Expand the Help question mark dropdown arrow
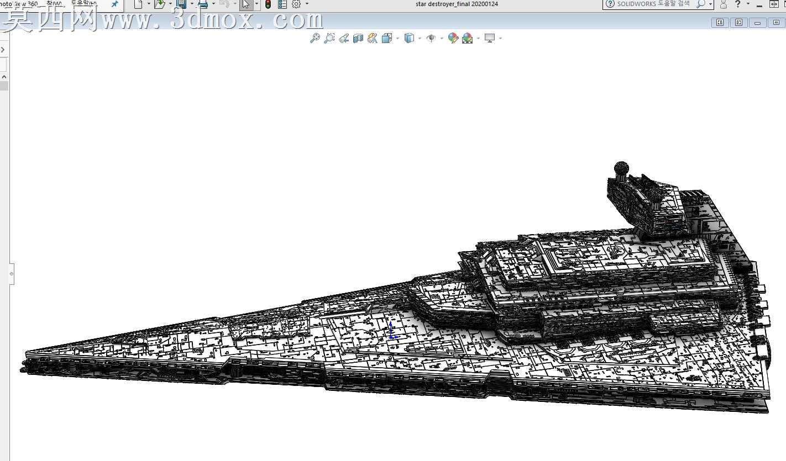 (x=748, y=4)
